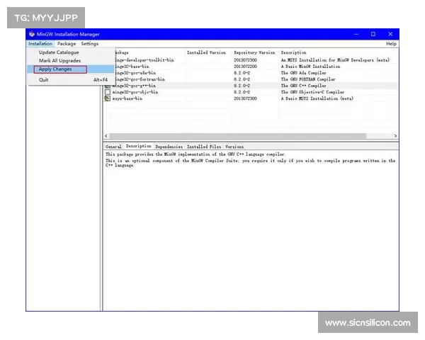Screen dimensions: 425x340
Task: Click repository version 2013072300 of msys-base-bin
Action: [x=245, y=98]
